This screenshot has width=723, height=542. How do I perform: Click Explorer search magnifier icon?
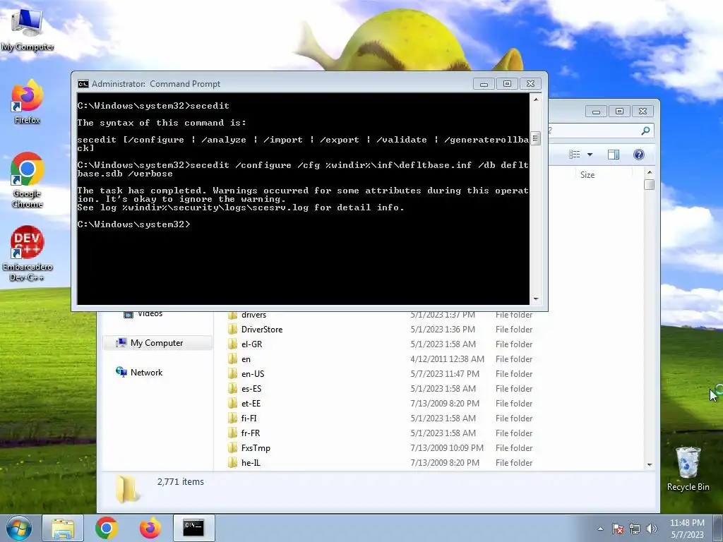point(645,131)
